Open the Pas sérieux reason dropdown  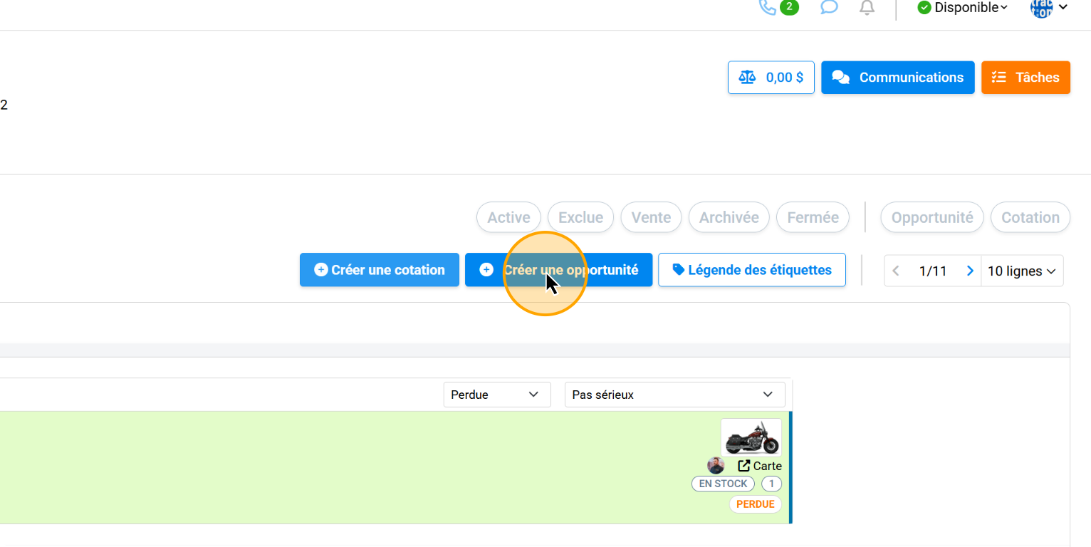(674, 395)
